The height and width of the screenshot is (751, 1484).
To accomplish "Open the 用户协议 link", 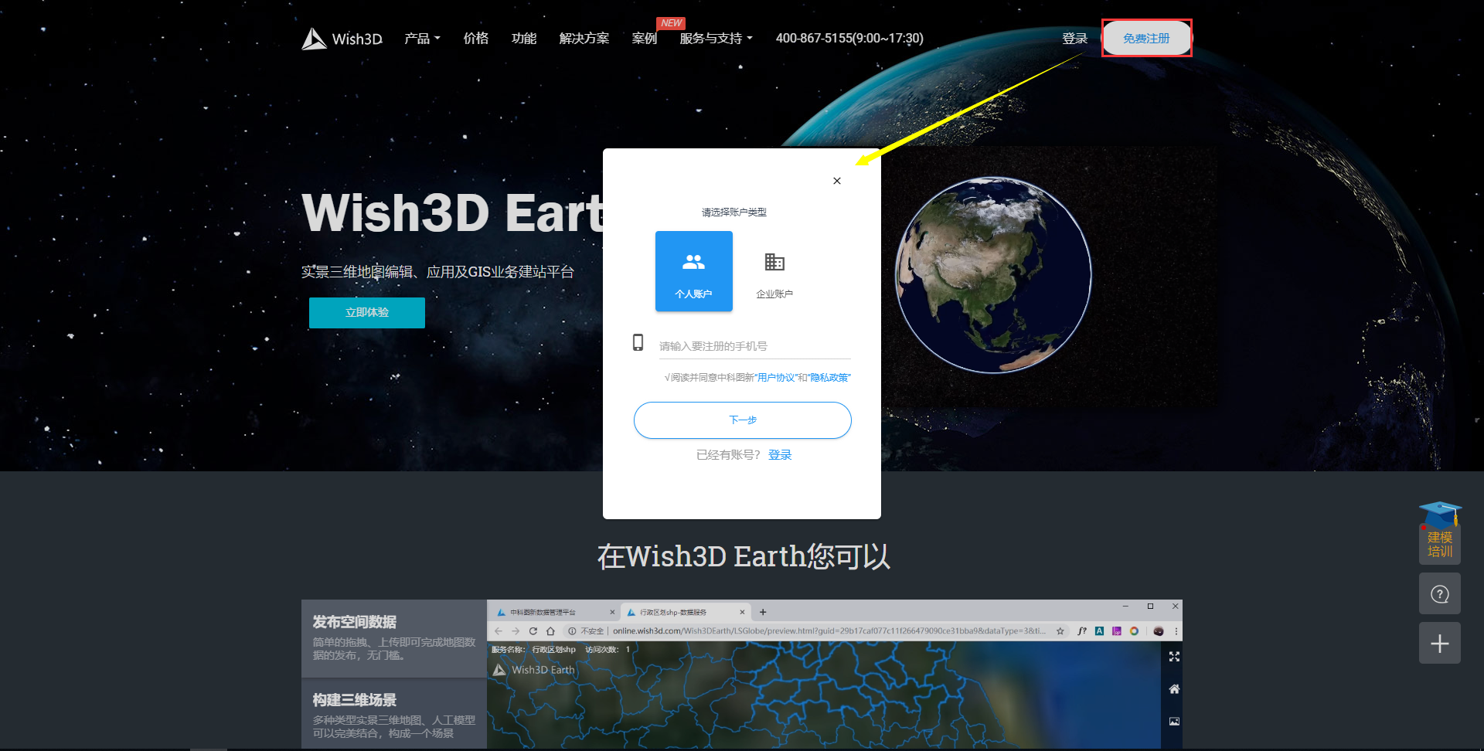I will click(776, 378).
